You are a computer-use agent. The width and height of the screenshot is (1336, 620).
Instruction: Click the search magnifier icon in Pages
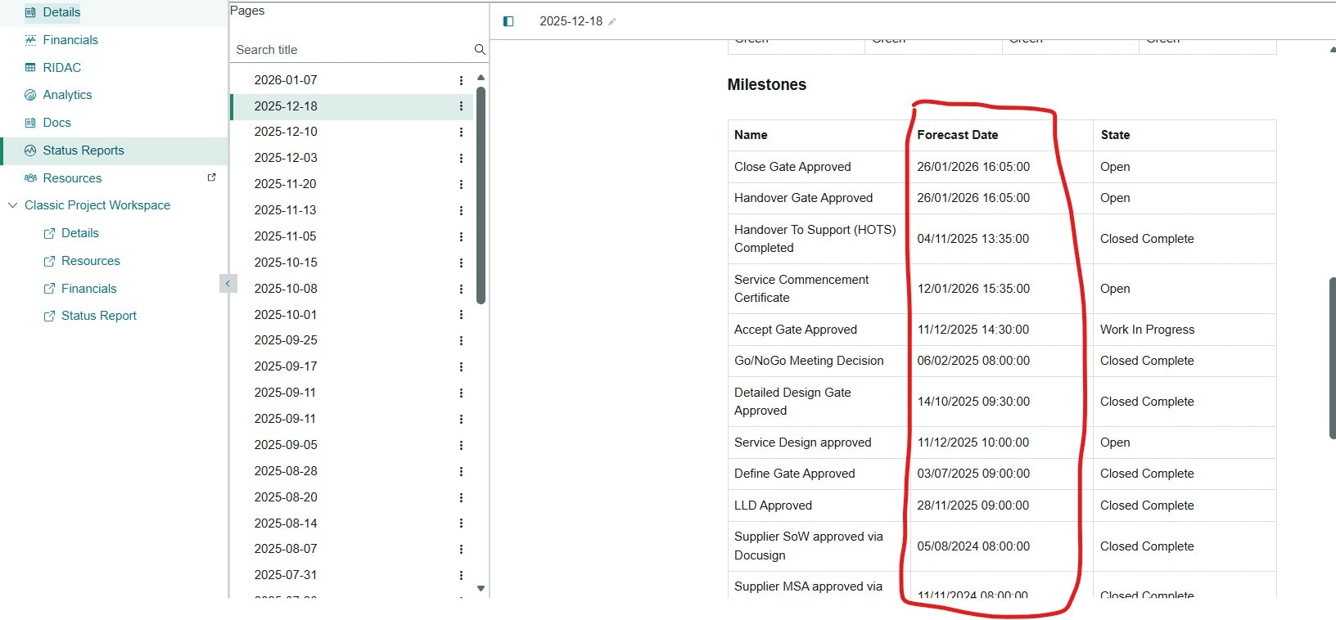coord(480,50)
